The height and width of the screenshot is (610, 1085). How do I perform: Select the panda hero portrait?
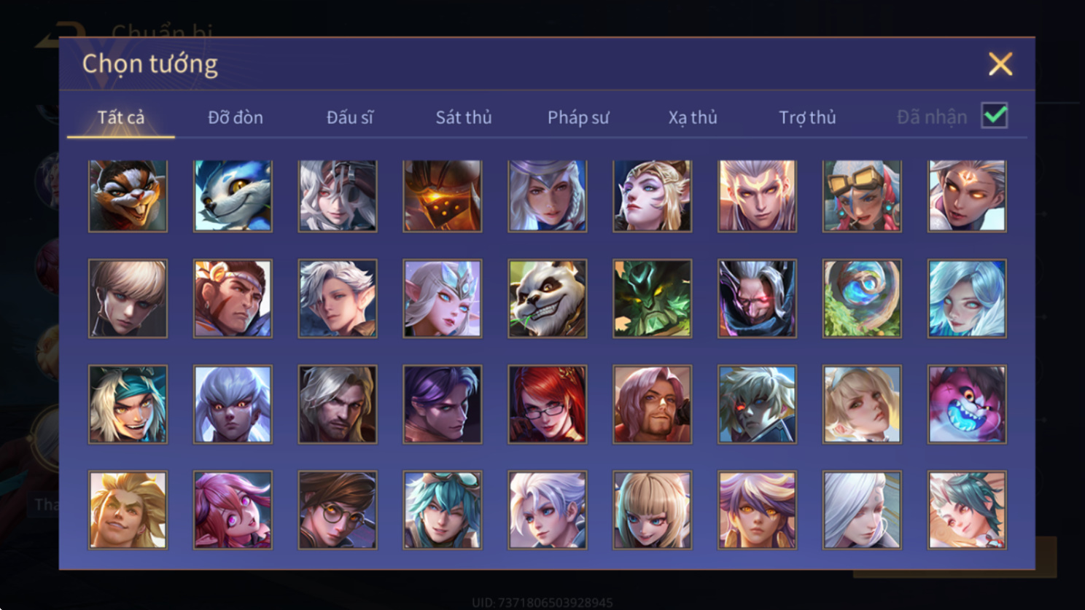547,299
